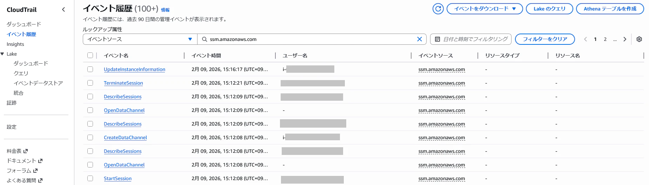Screen dimensions: 649x185
Task: Refresh the event history list
Action: [x=438, y=9]
